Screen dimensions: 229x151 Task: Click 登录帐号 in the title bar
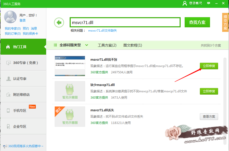coord(196,3)
